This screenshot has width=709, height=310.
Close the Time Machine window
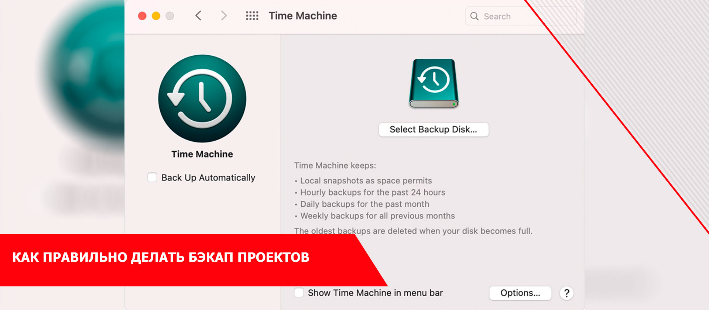[x=142, y=16]
